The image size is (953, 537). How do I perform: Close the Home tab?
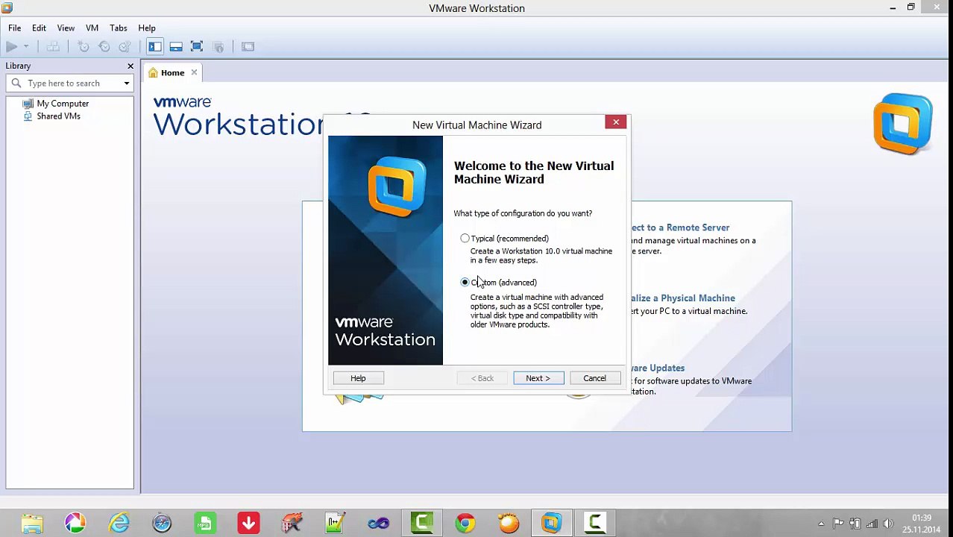(x=194, y=72)
